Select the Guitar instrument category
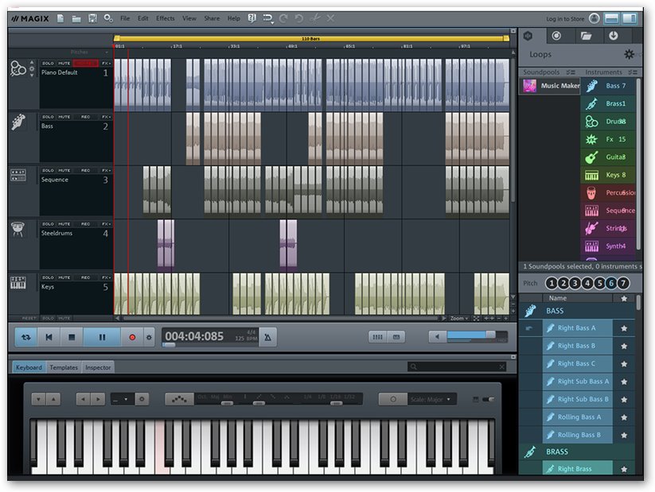 point(608,157)
